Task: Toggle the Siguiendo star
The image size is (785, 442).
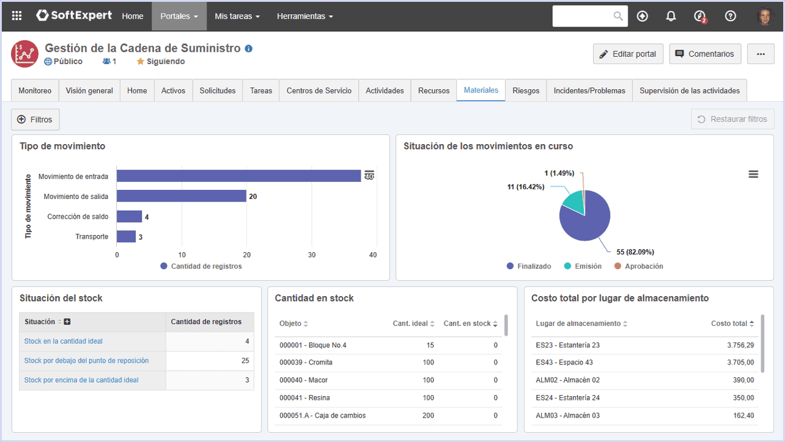Action: (x=140, y=61)
